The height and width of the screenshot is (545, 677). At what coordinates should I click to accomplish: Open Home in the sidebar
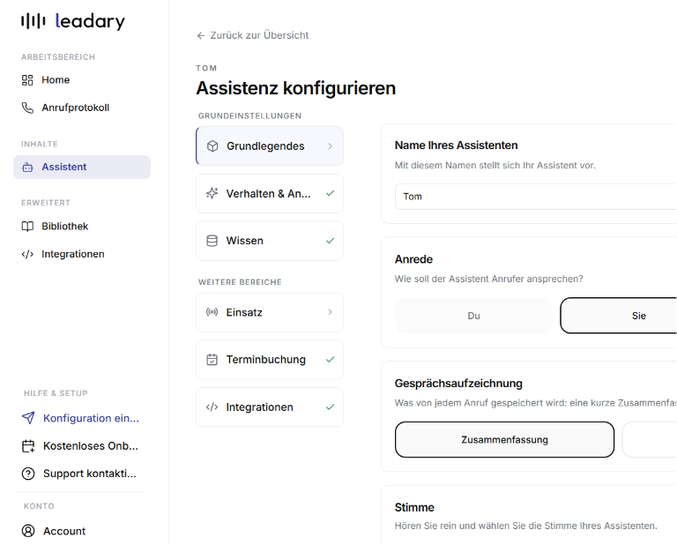[82, 80]
